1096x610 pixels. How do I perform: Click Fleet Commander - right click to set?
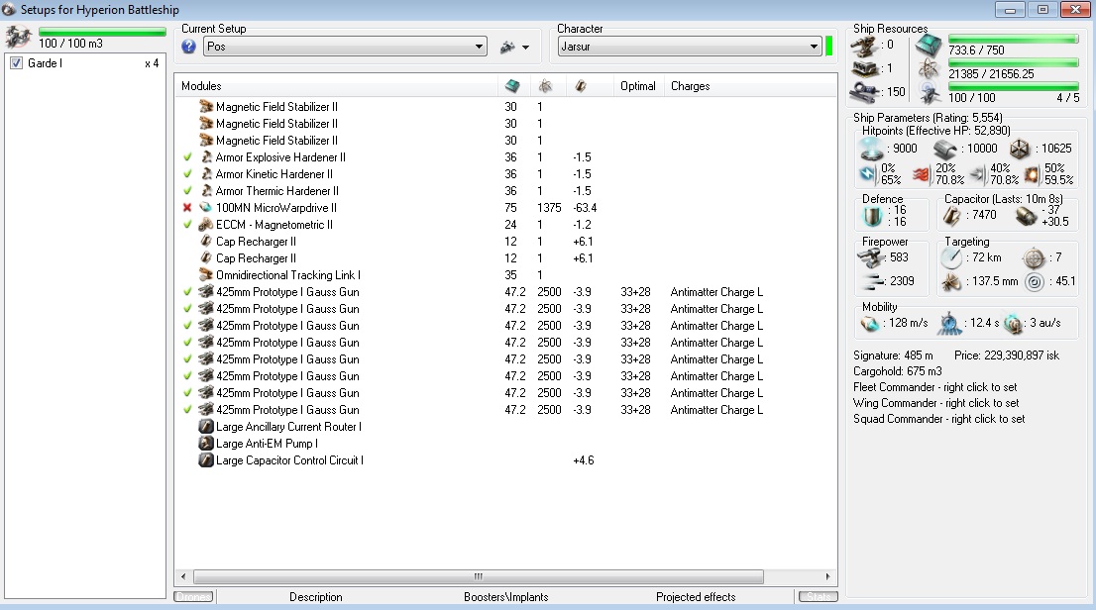pyautogui.click(x=934, y=387)
